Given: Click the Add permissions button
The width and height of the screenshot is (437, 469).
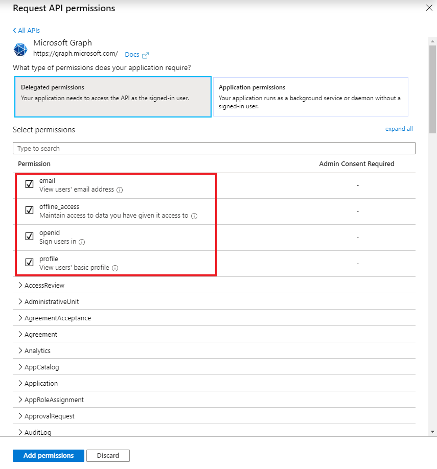Looking at the screenshot, I should [49, 455].
